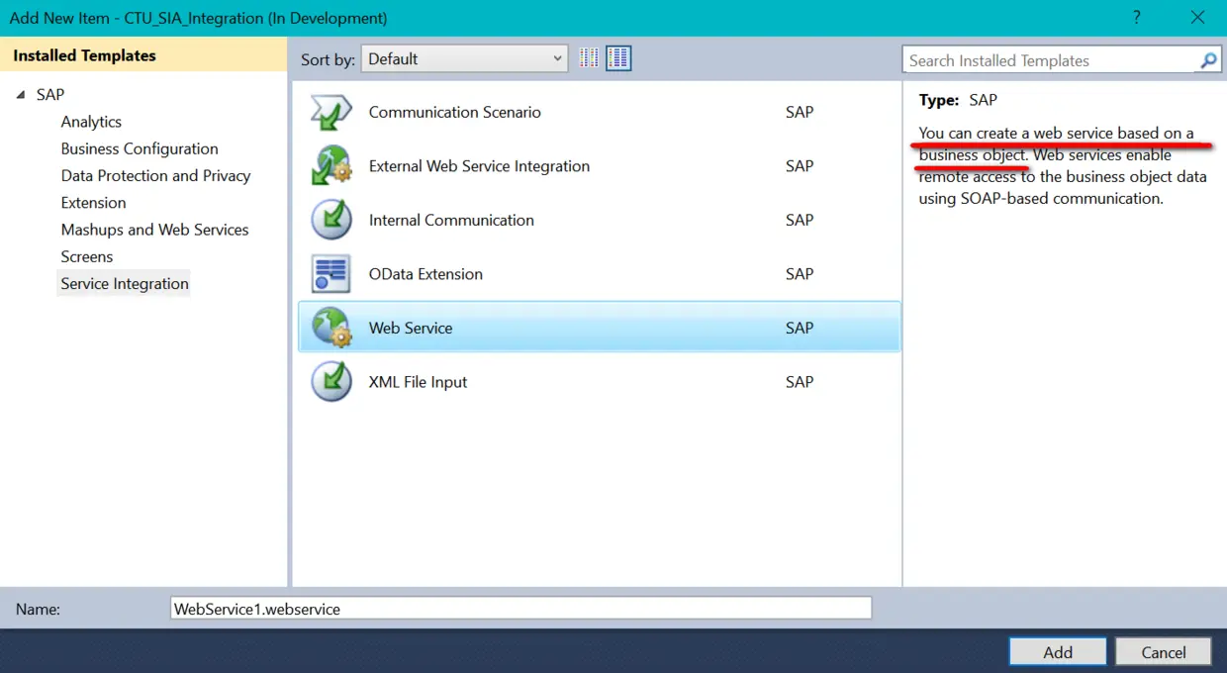This screenshot has height=673, width=1227.
Task: Click SAP cell in XML File Input row
Action: tap(800, 382)
